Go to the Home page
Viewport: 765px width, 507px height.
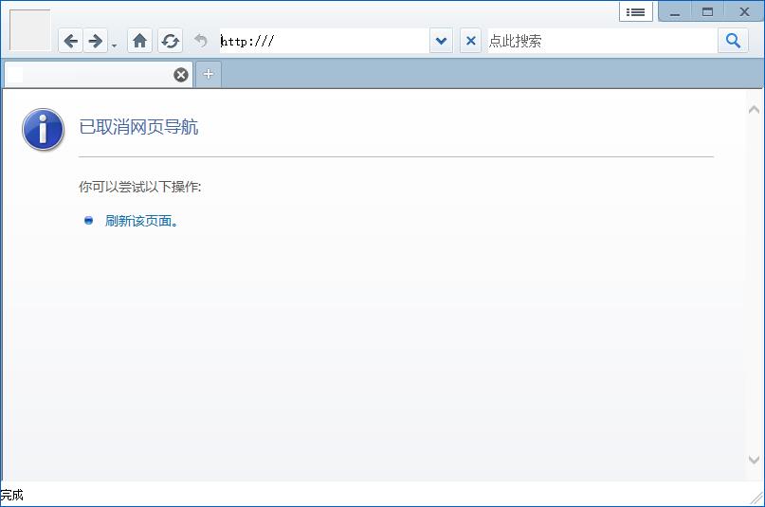[139, 41]
